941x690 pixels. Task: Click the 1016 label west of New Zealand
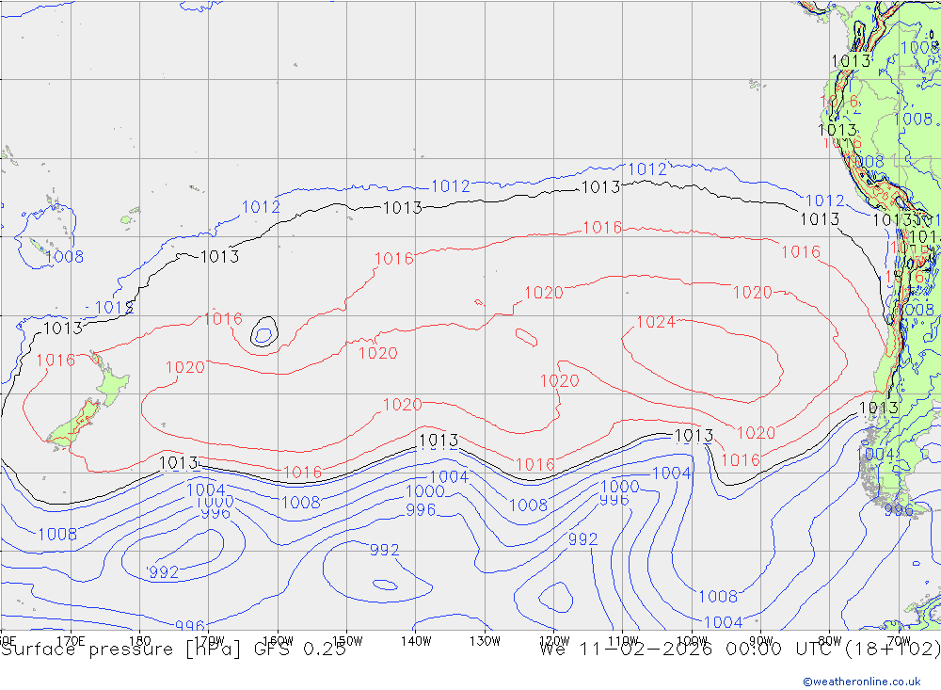(56, 361)
